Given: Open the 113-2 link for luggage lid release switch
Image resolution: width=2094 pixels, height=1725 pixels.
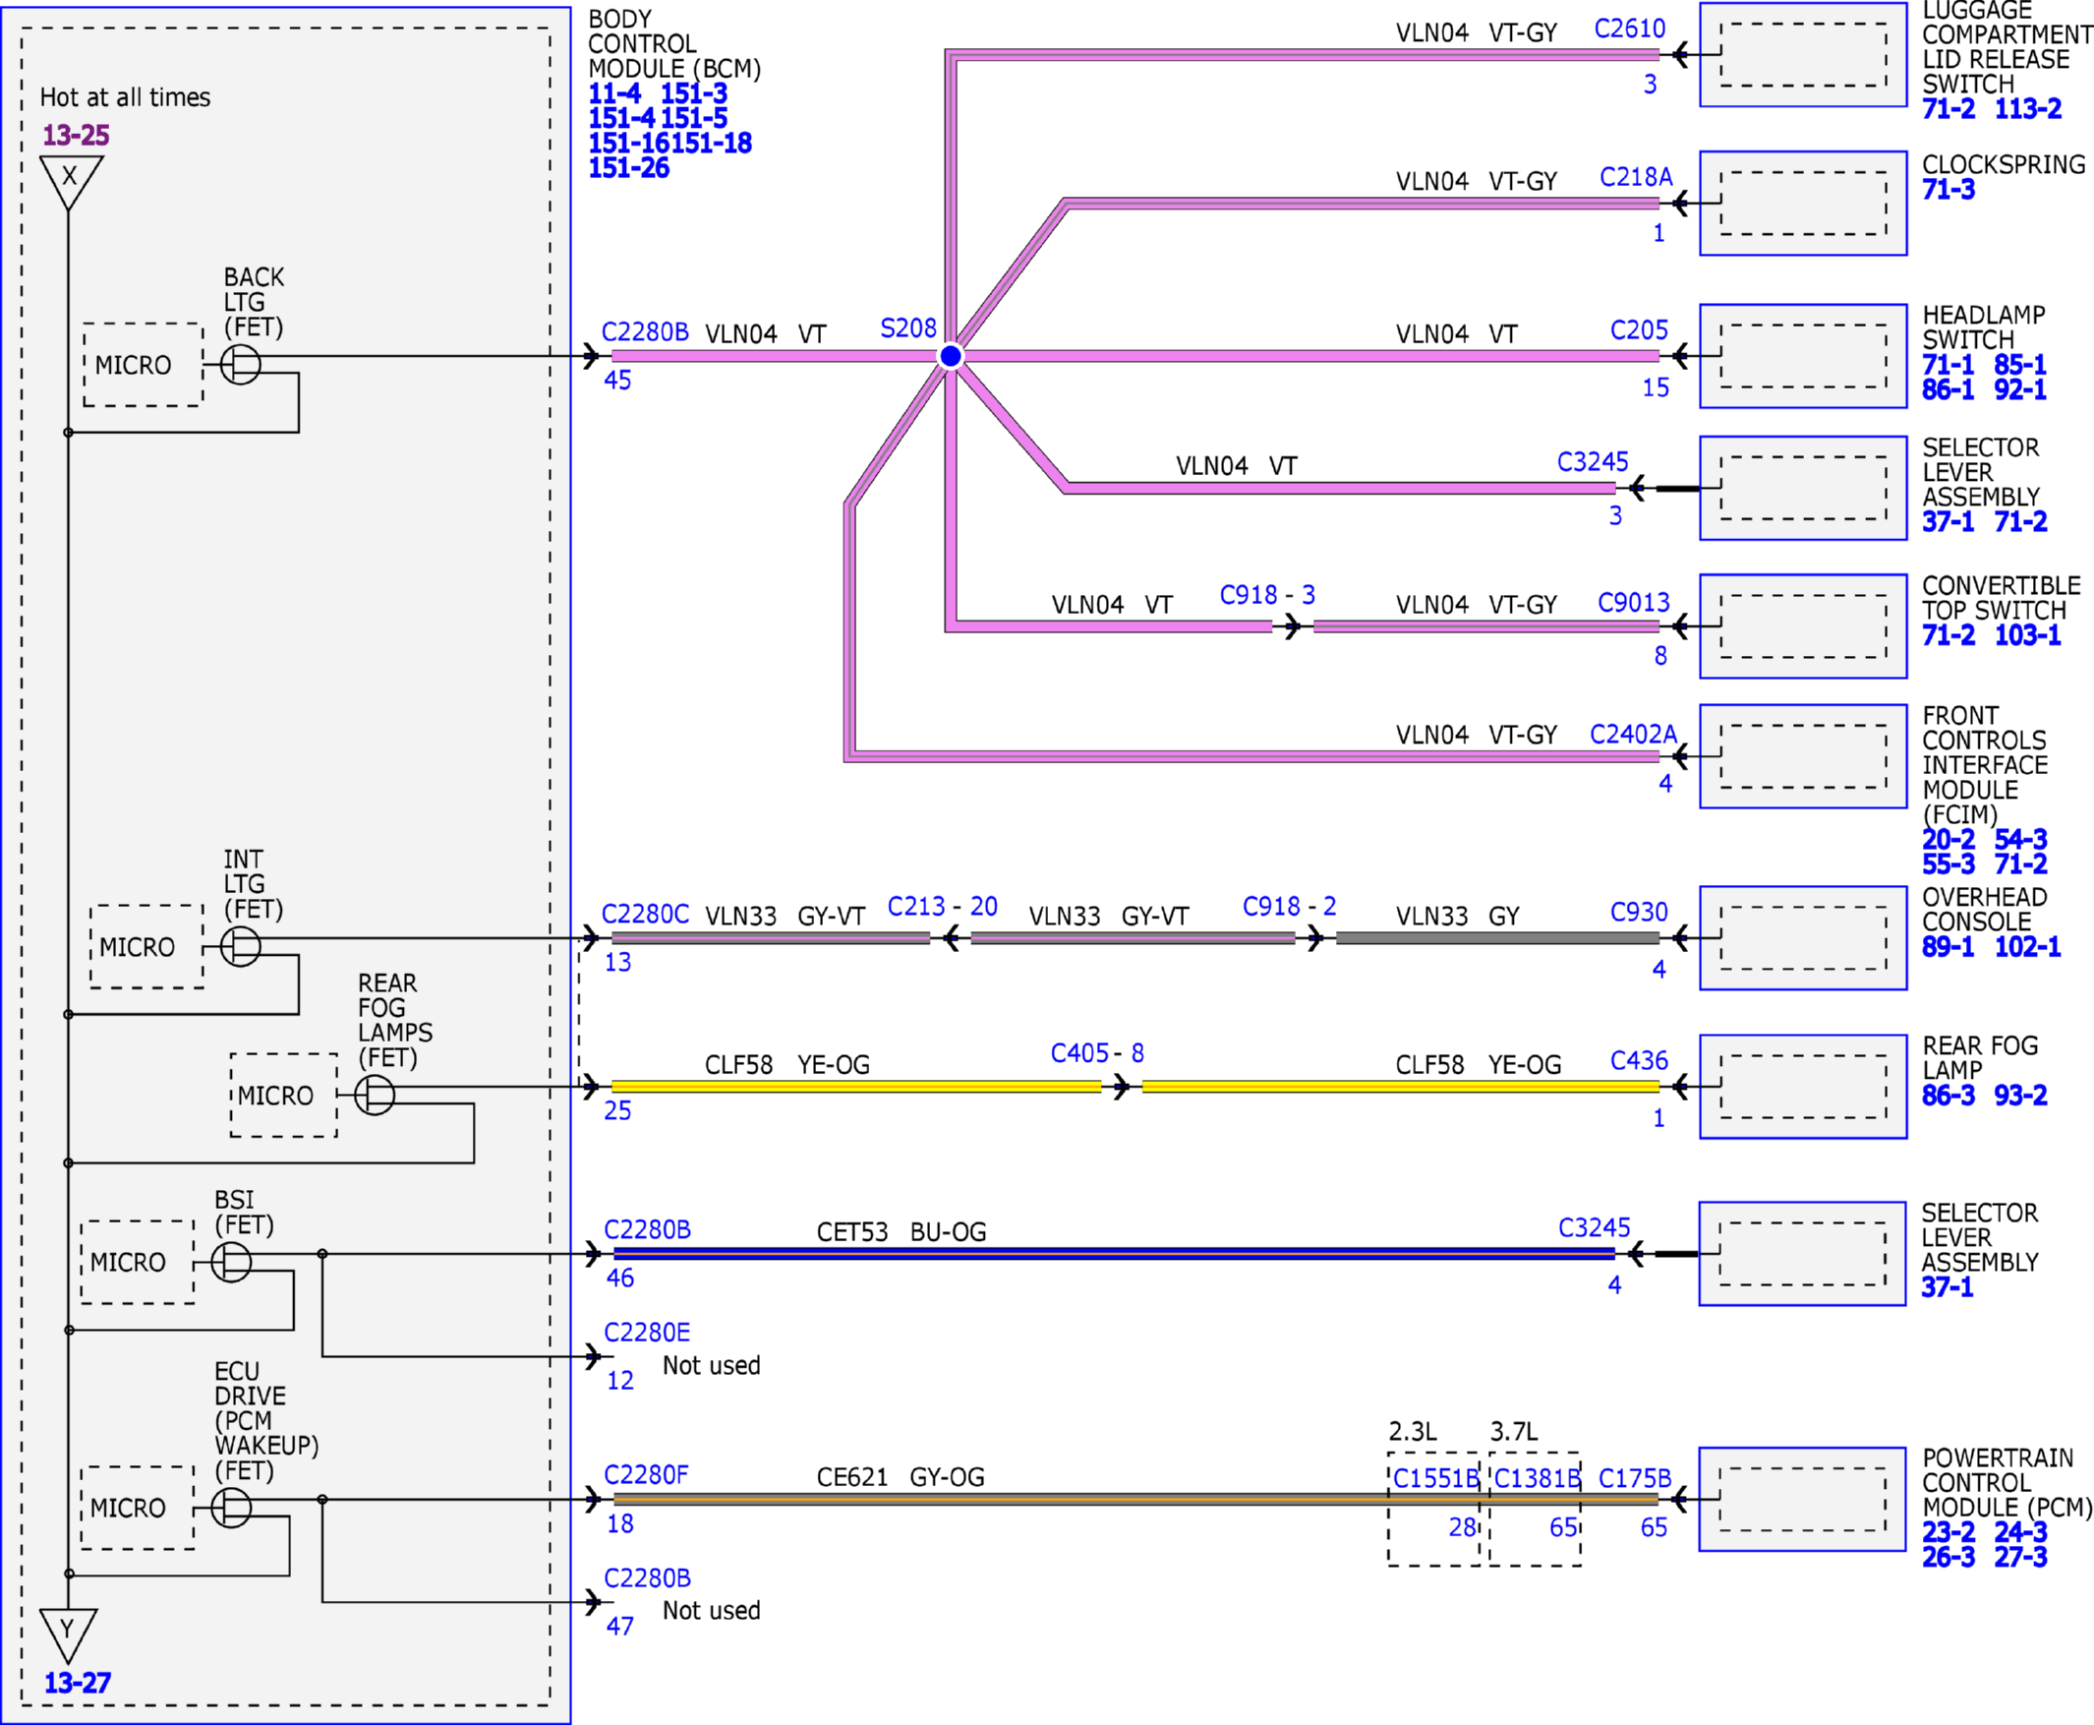Looking at the screenshot, I should (x=2027, y=108).
